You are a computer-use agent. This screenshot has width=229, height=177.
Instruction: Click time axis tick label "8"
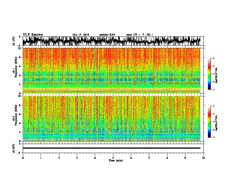(167, 158)
